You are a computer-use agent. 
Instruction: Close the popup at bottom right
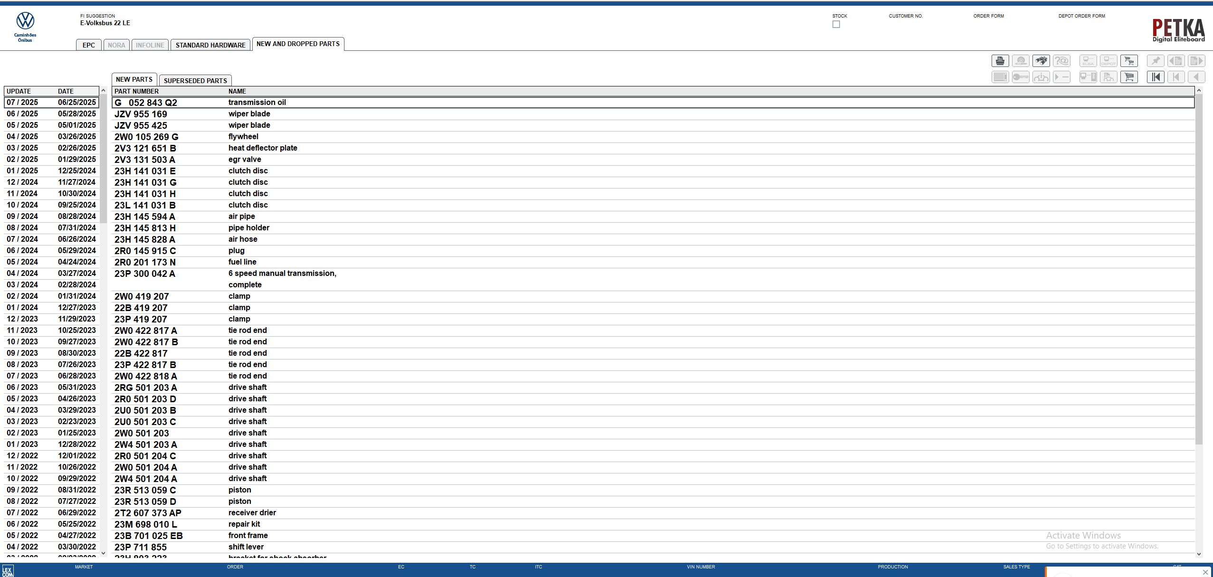(1205, 572)
